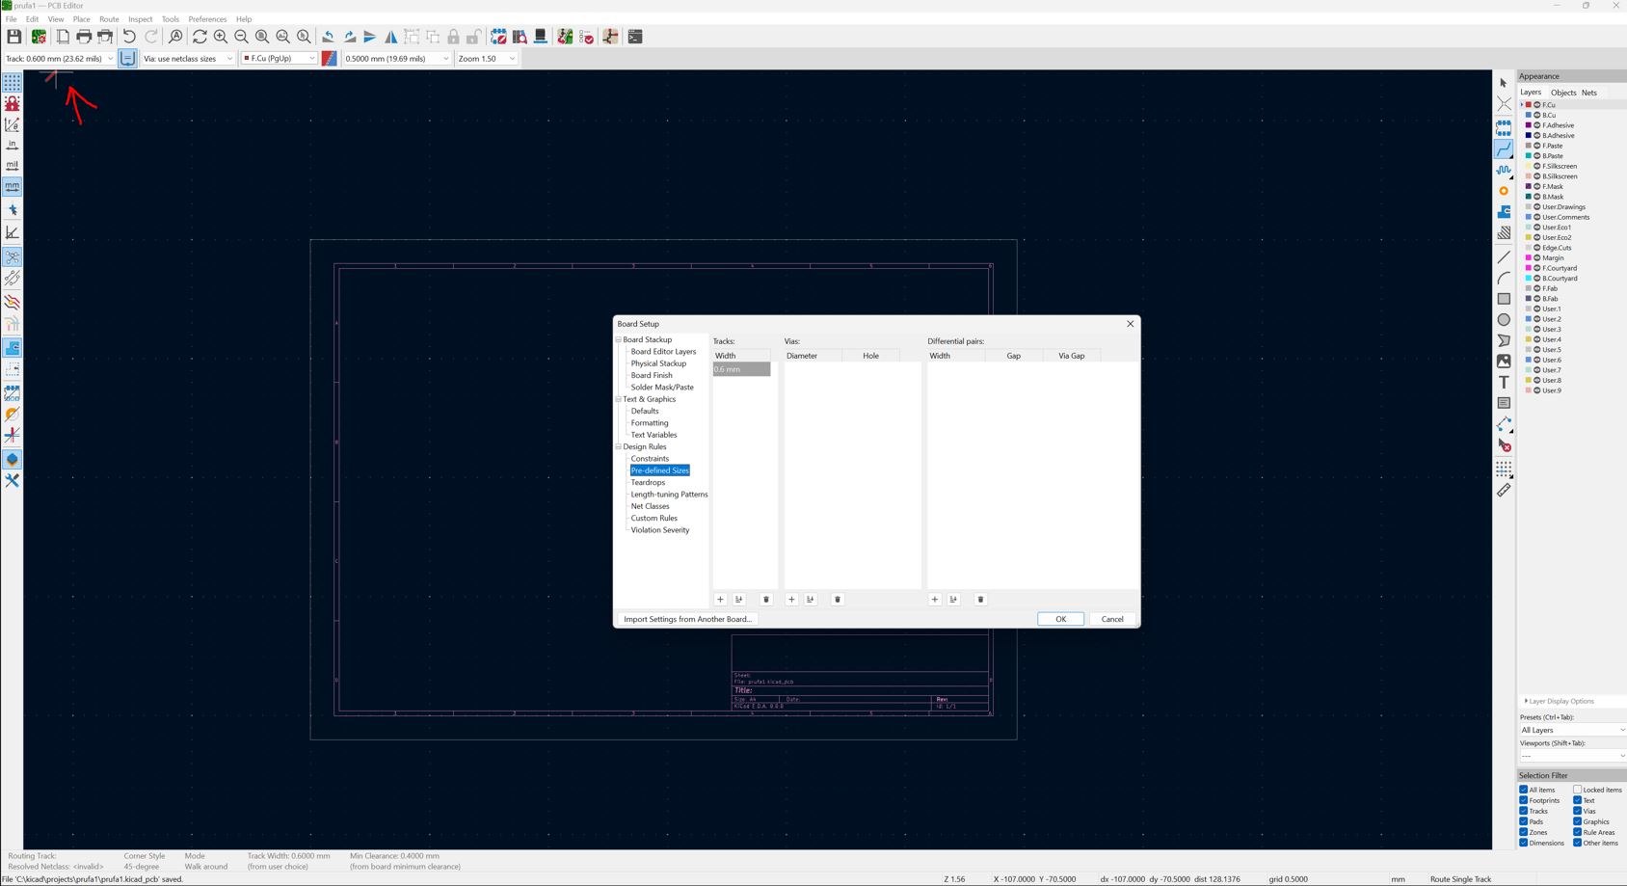Add a differential pair row
Screen dimensions: 1627x886
point(935,600)
